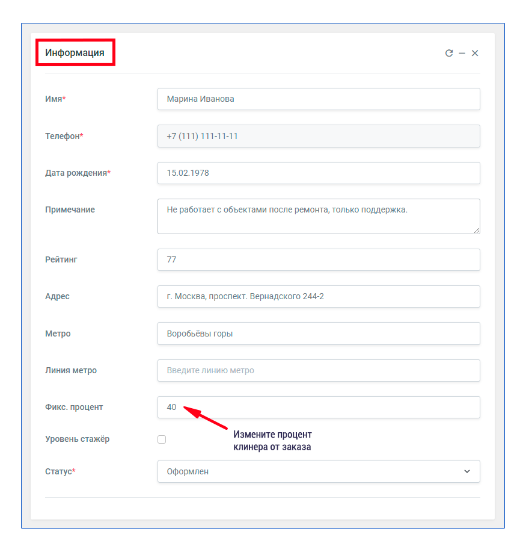The image size is (526, 549).
Task: Click the Уровень стажёр label
Action: pyautogui.click(x=78, y=439)
